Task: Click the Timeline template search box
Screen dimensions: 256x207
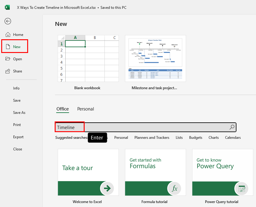Action: coord(146,127)
